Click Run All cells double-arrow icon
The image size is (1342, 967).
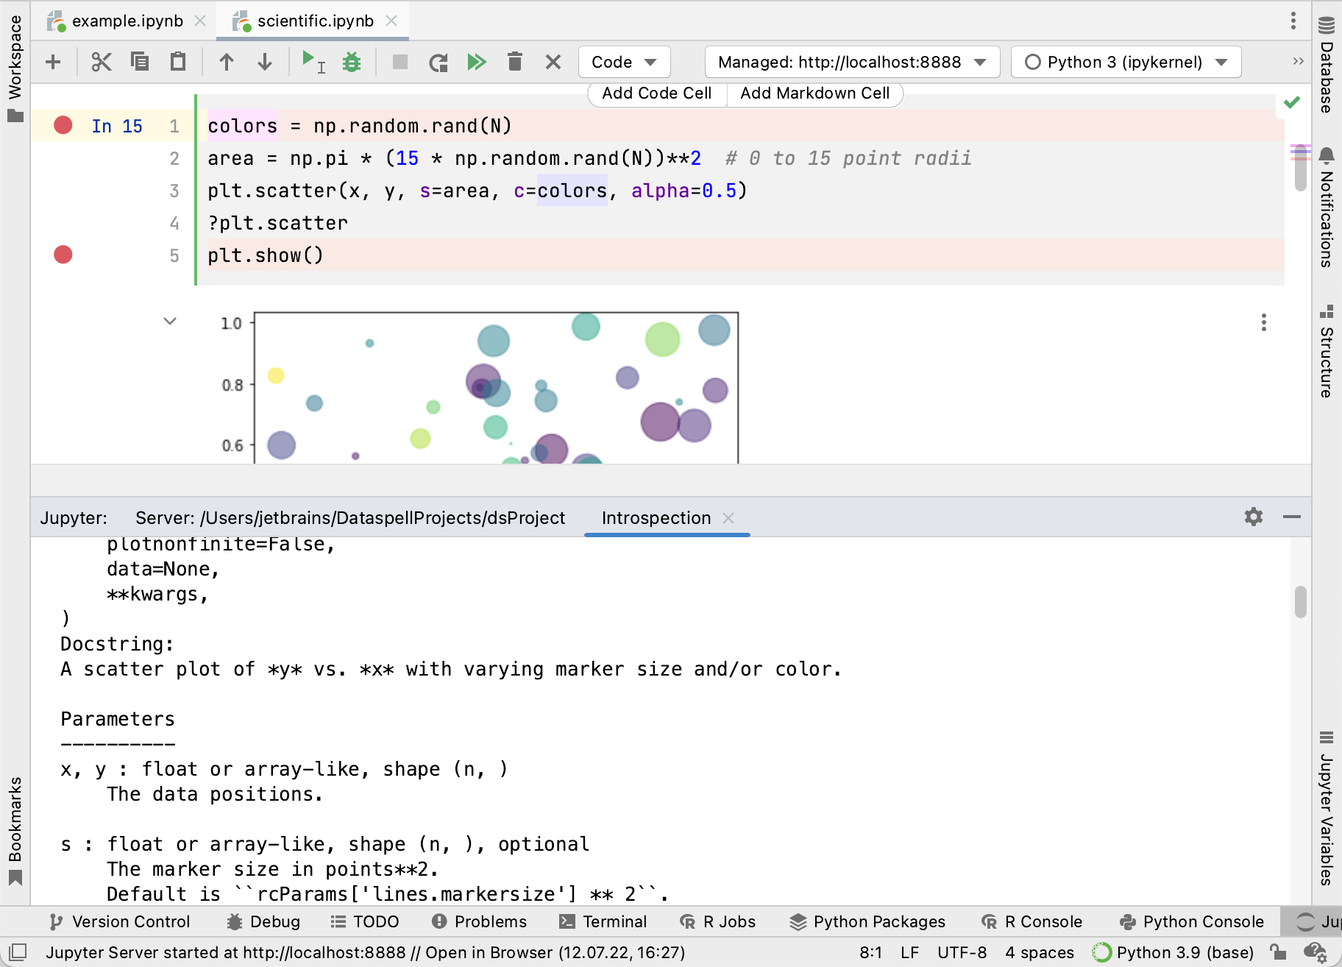click(x=477, y=62)
